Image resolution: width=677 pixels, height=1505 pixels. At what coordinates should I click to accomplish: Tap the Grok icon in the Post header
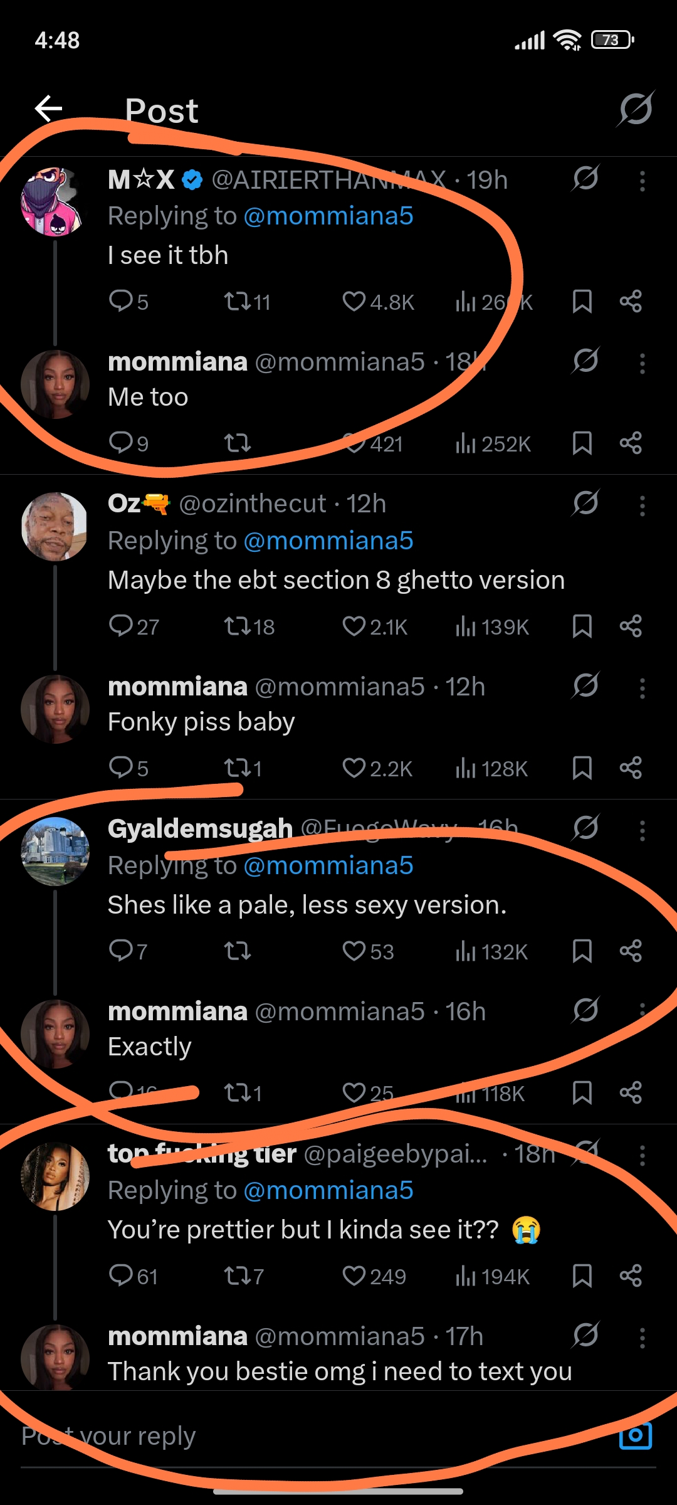pos(636,109)
